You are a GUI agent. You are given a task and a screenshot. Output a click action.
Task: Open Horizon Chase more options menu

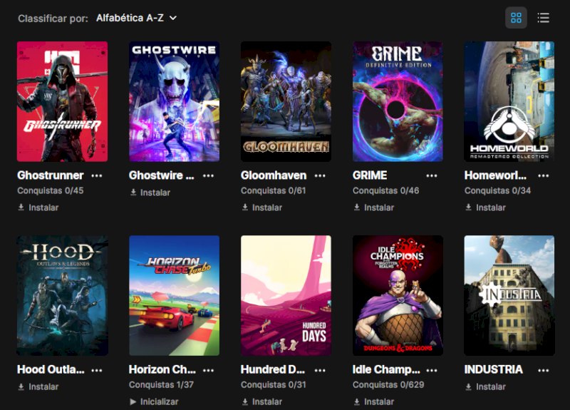tap(208, 370)
